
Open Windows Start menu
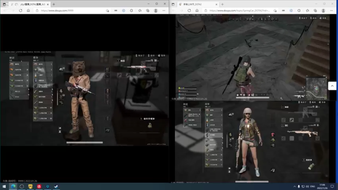(x=4, y=186)
